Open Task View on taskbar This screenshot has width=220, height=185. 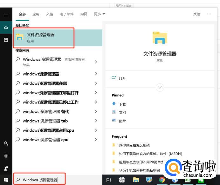pyautogui.click(x=109, y=180)
